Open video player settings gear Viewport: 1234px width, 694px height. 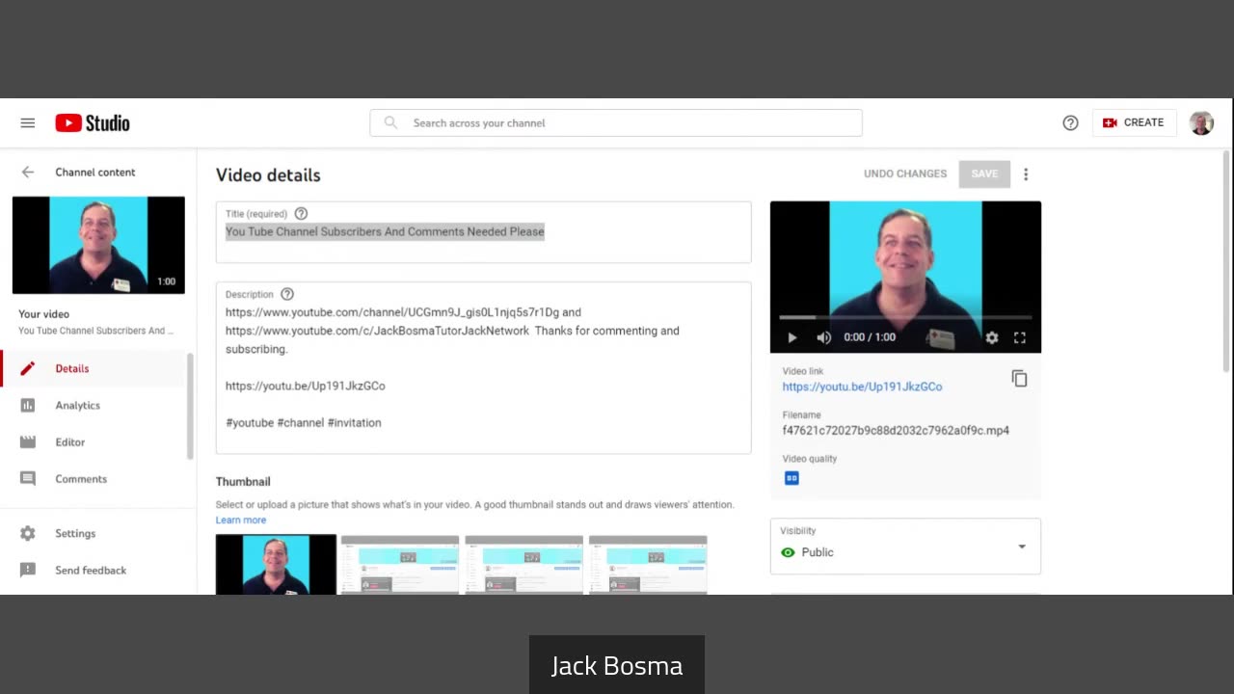992,337
